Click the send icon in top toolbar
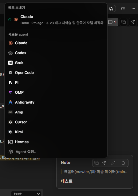The image size is (138, 196). [133, 22]
